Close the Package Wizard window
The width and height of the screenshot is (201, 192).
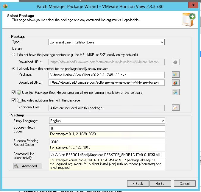tap(193, 5)
